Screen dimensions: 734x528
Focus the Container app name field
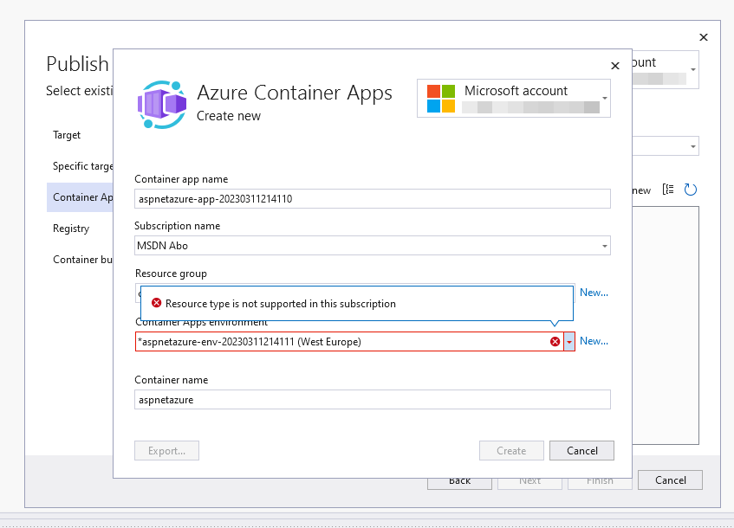point(373,199)
